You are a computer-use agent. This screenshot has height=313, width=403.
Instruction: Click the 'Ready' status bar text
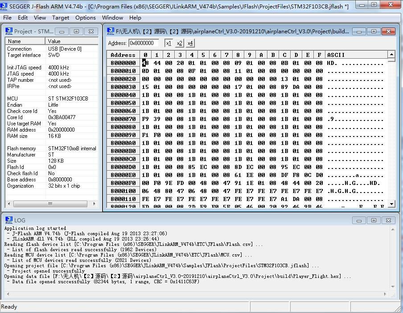pos(9,307)
